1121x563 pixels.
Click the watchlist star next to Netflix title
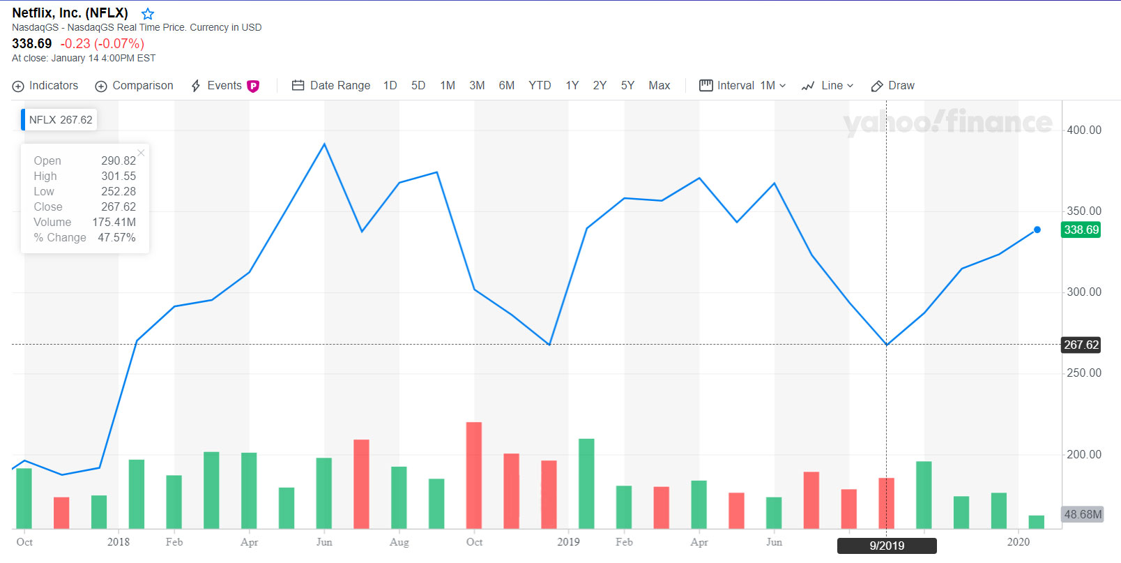click(x=148, y=14)
